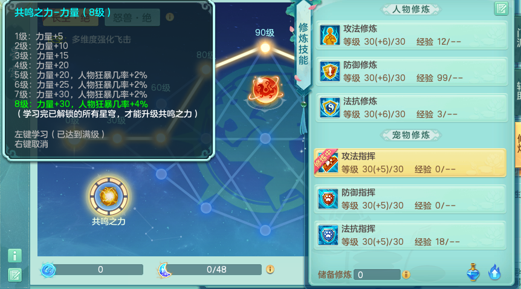
Task: Click the 共鸣之力 golden orb icon
Action: 109,196
